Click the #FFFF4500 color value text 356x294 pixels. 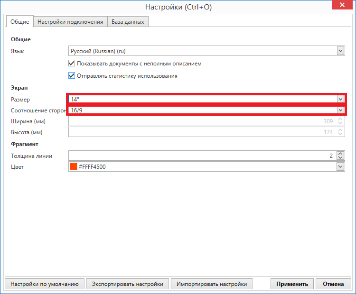pyautogui.click(x=92, y=167)
